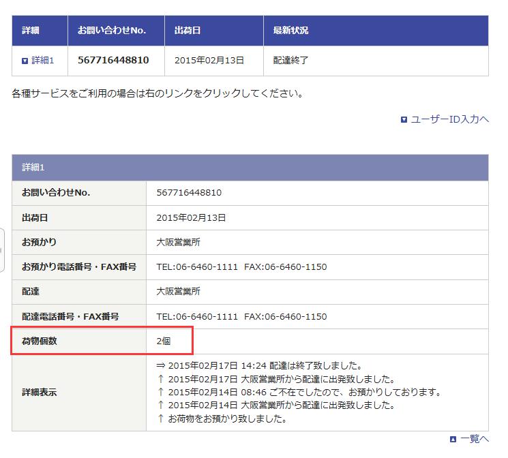Click the arrow icon before ユーザーID入力へ
508x458 pixels.
pos(404,119)
